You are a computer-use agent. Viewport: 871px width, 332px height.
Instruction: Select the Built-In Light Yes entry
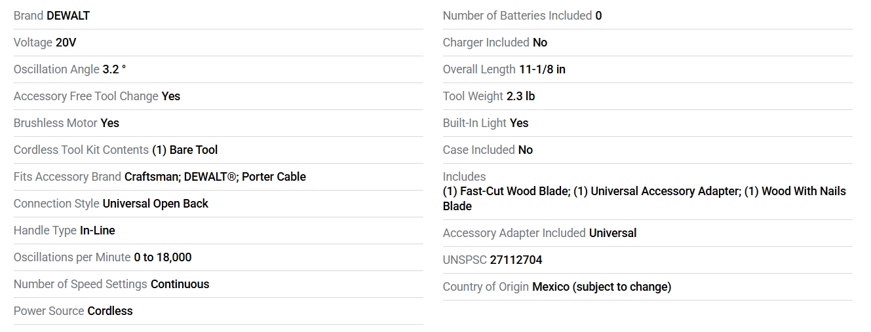point(485,123)
